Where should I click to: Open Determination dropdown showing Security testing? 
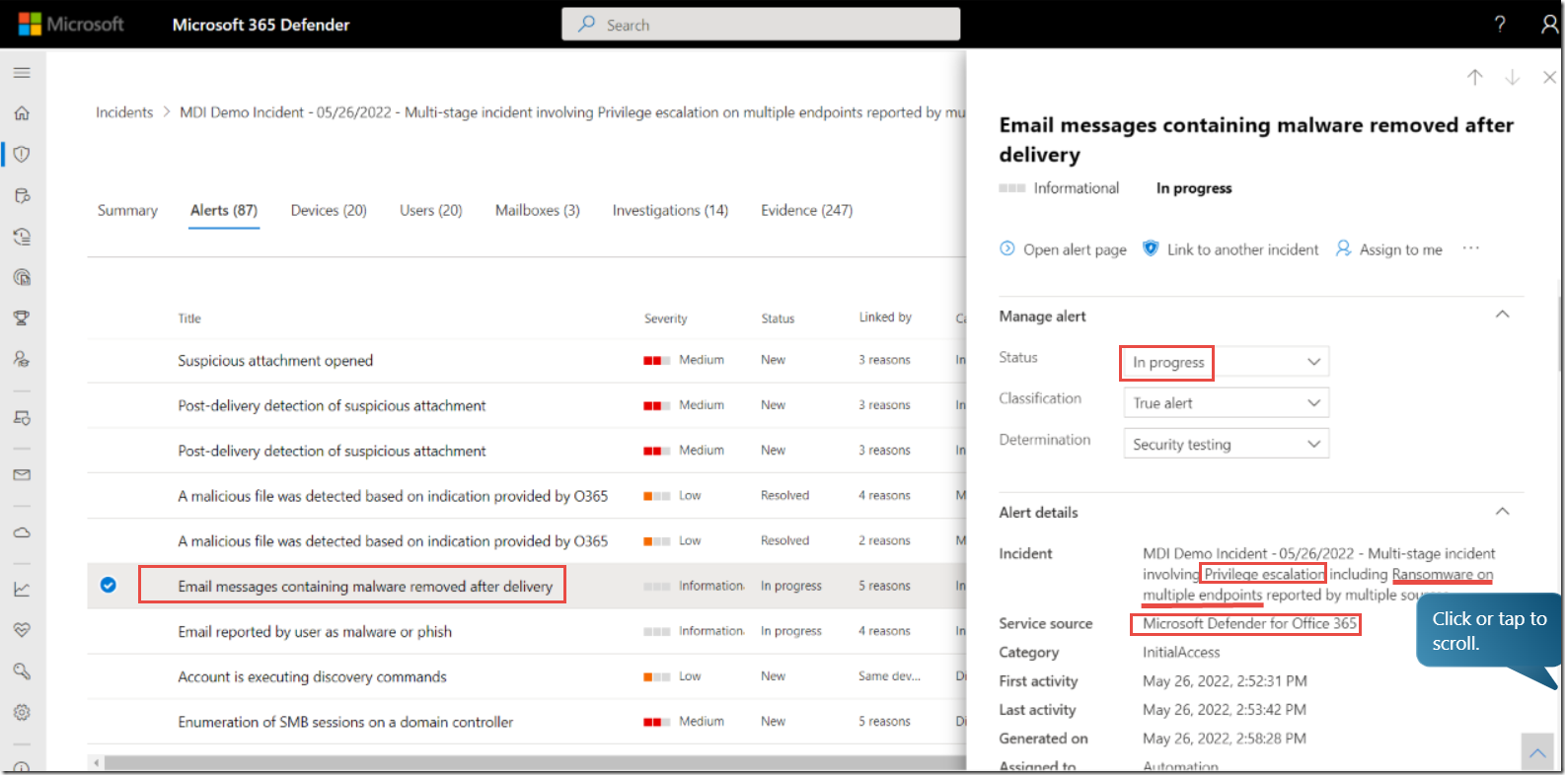pyautogui.click(x=1227, y=444)
